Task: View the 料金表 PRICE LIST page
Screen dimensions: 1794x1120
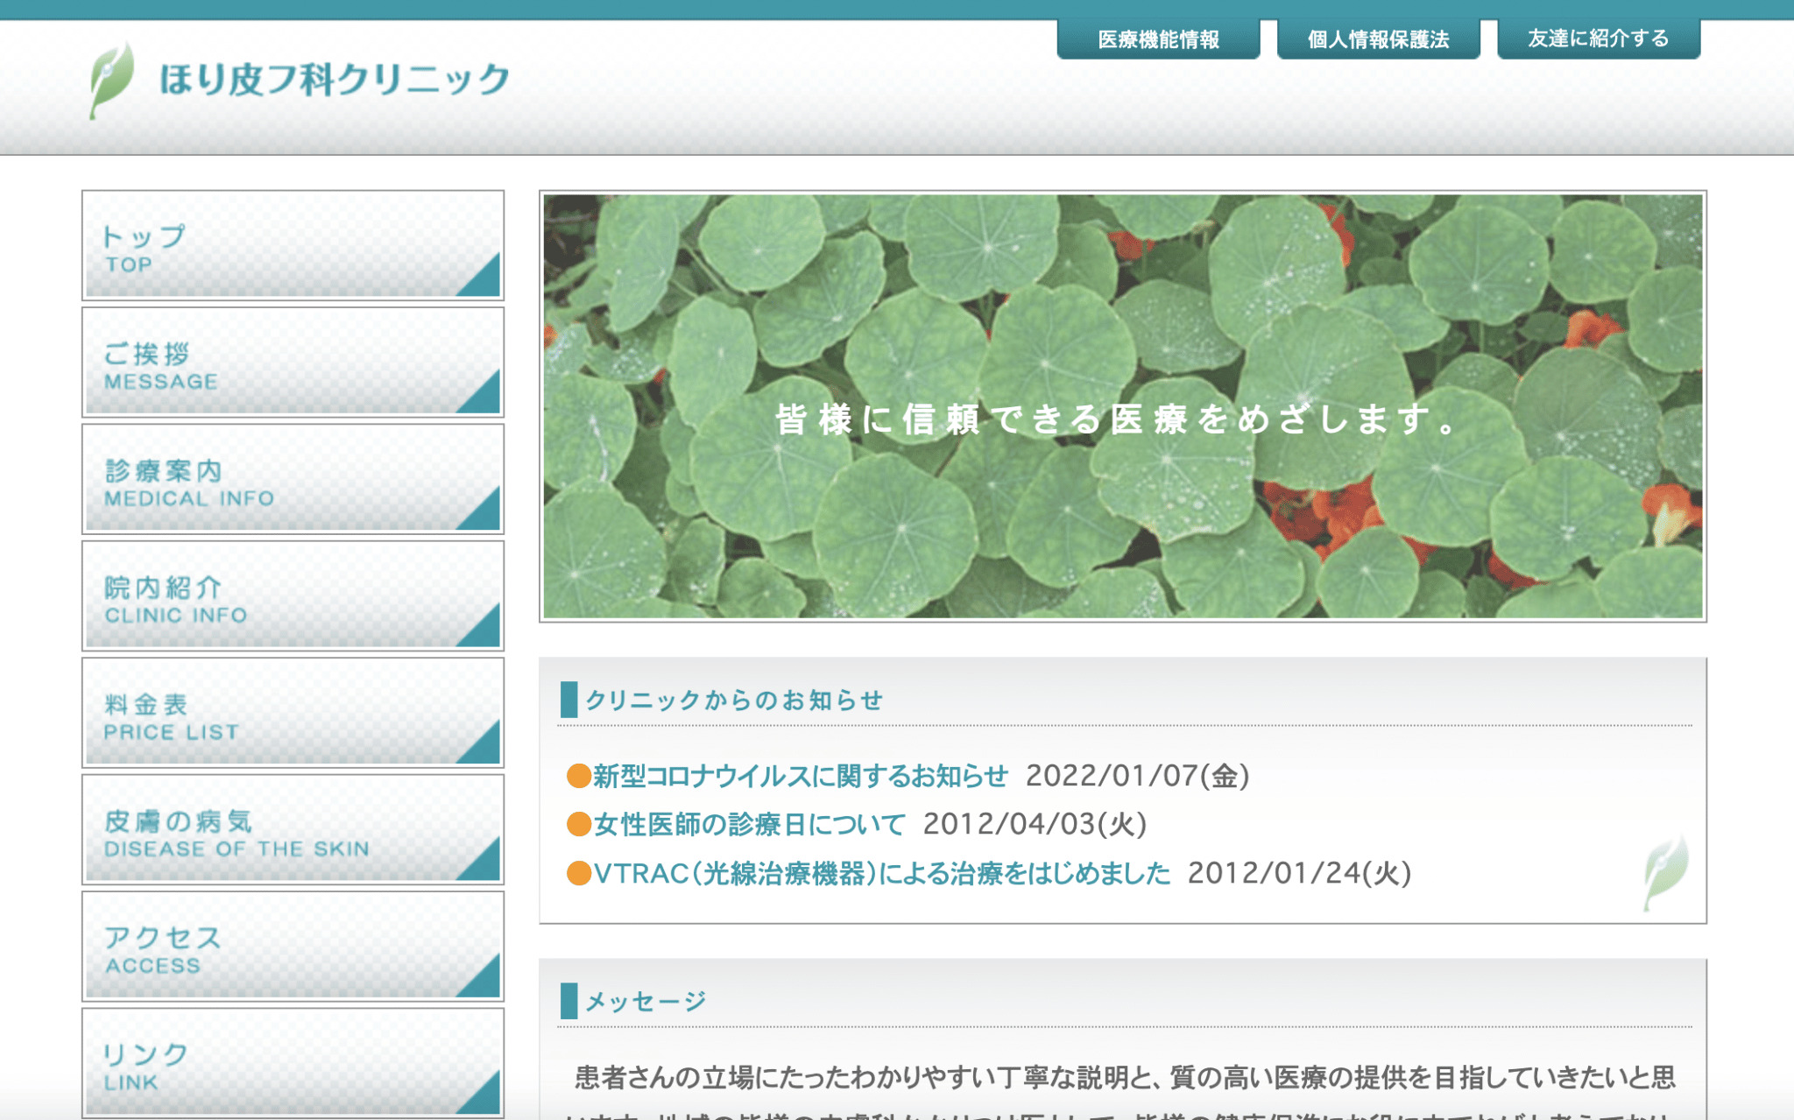Action: tap(293, 713)
